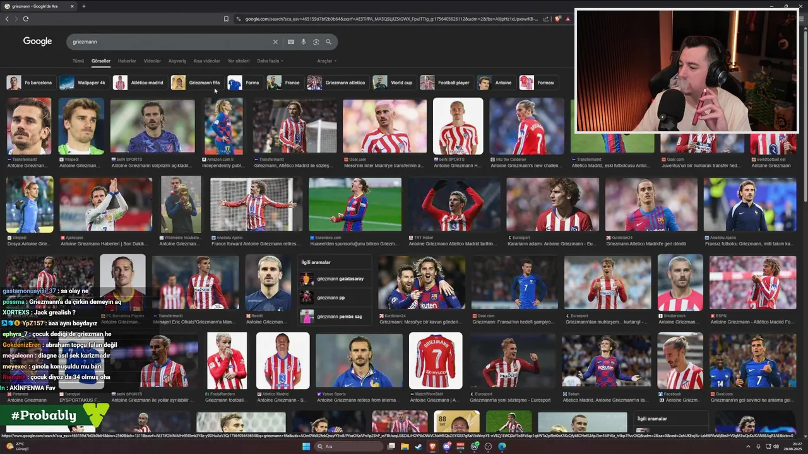The image size is (808, 454).
Task: Filter by Forma chip
Action: coord(244,83)
